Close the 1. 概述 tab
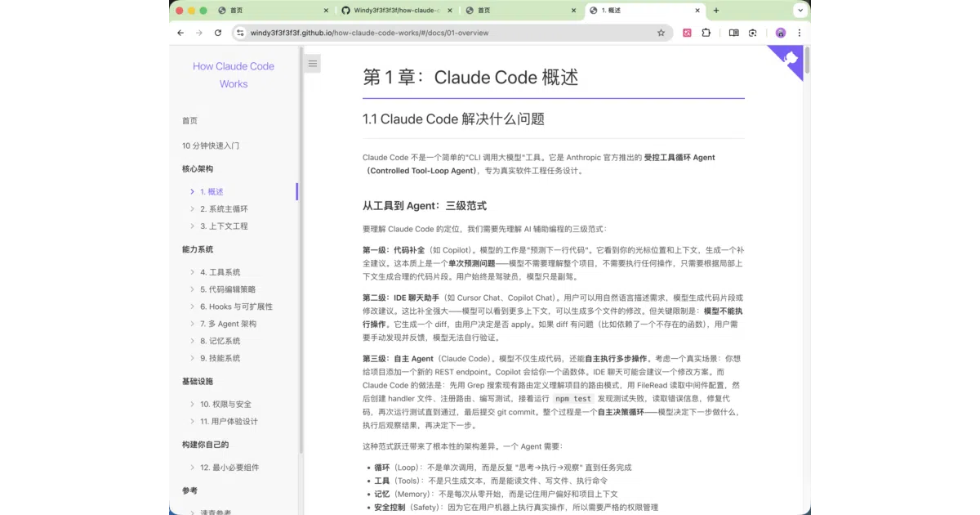This screenshot has height=515, width=980. (697, 11)
